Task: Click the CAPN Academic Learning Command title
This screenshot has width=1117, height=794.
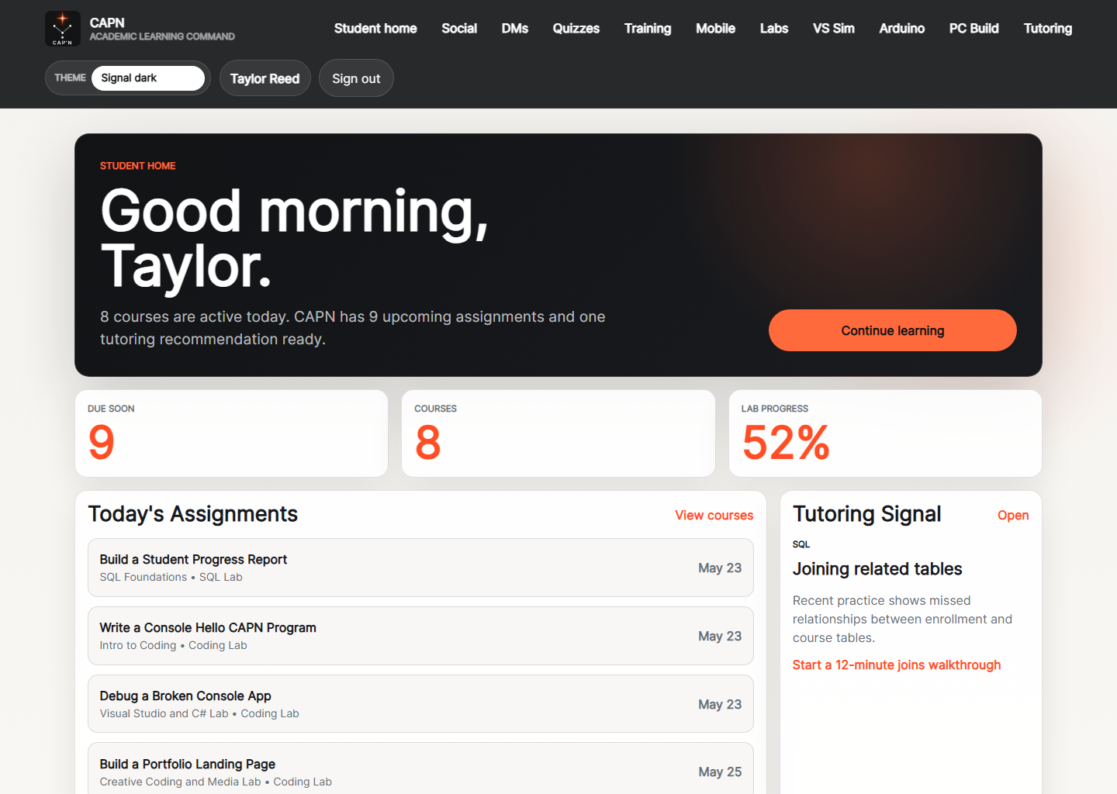Action: coord(162,29)
